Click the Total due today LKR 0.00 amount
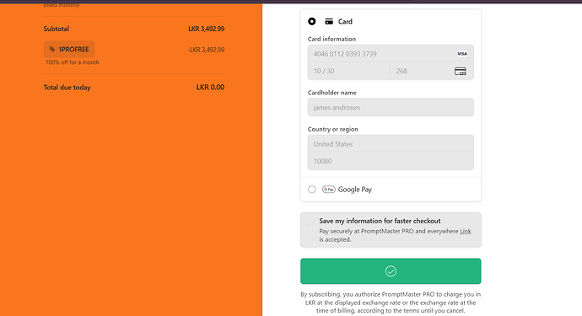Image resolution: width=582 pixels, height=316 pixels. [x=211, y=88]
